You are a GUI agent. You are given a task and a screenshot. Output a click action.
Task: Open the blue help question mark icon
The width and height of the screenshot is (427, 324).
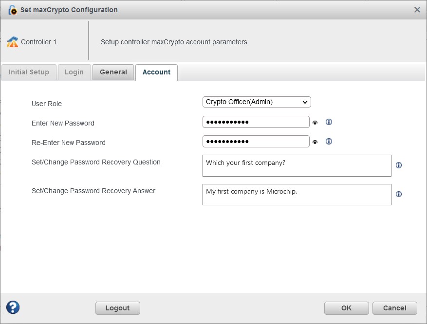click(x=13, y=307)
